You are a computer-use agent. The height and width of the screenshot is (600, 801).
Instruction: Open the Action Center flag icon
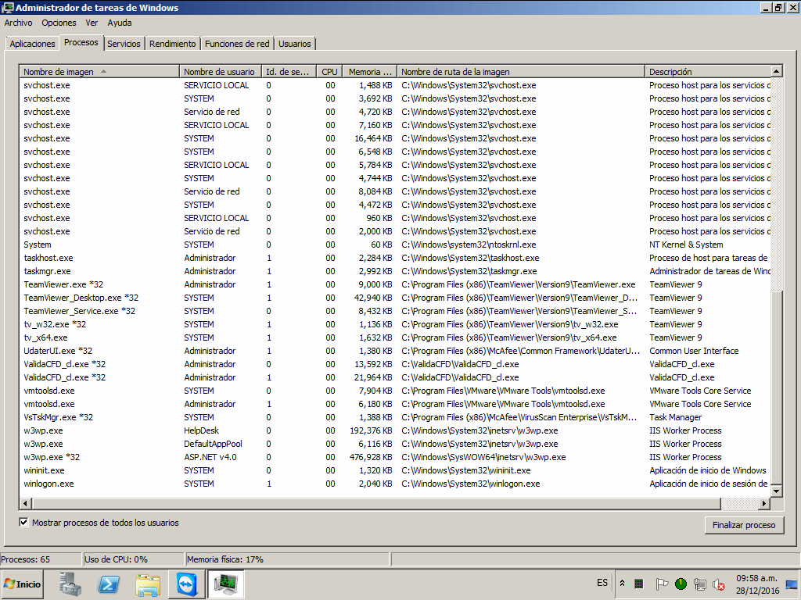pyautogui.click(x=661, y=584)
